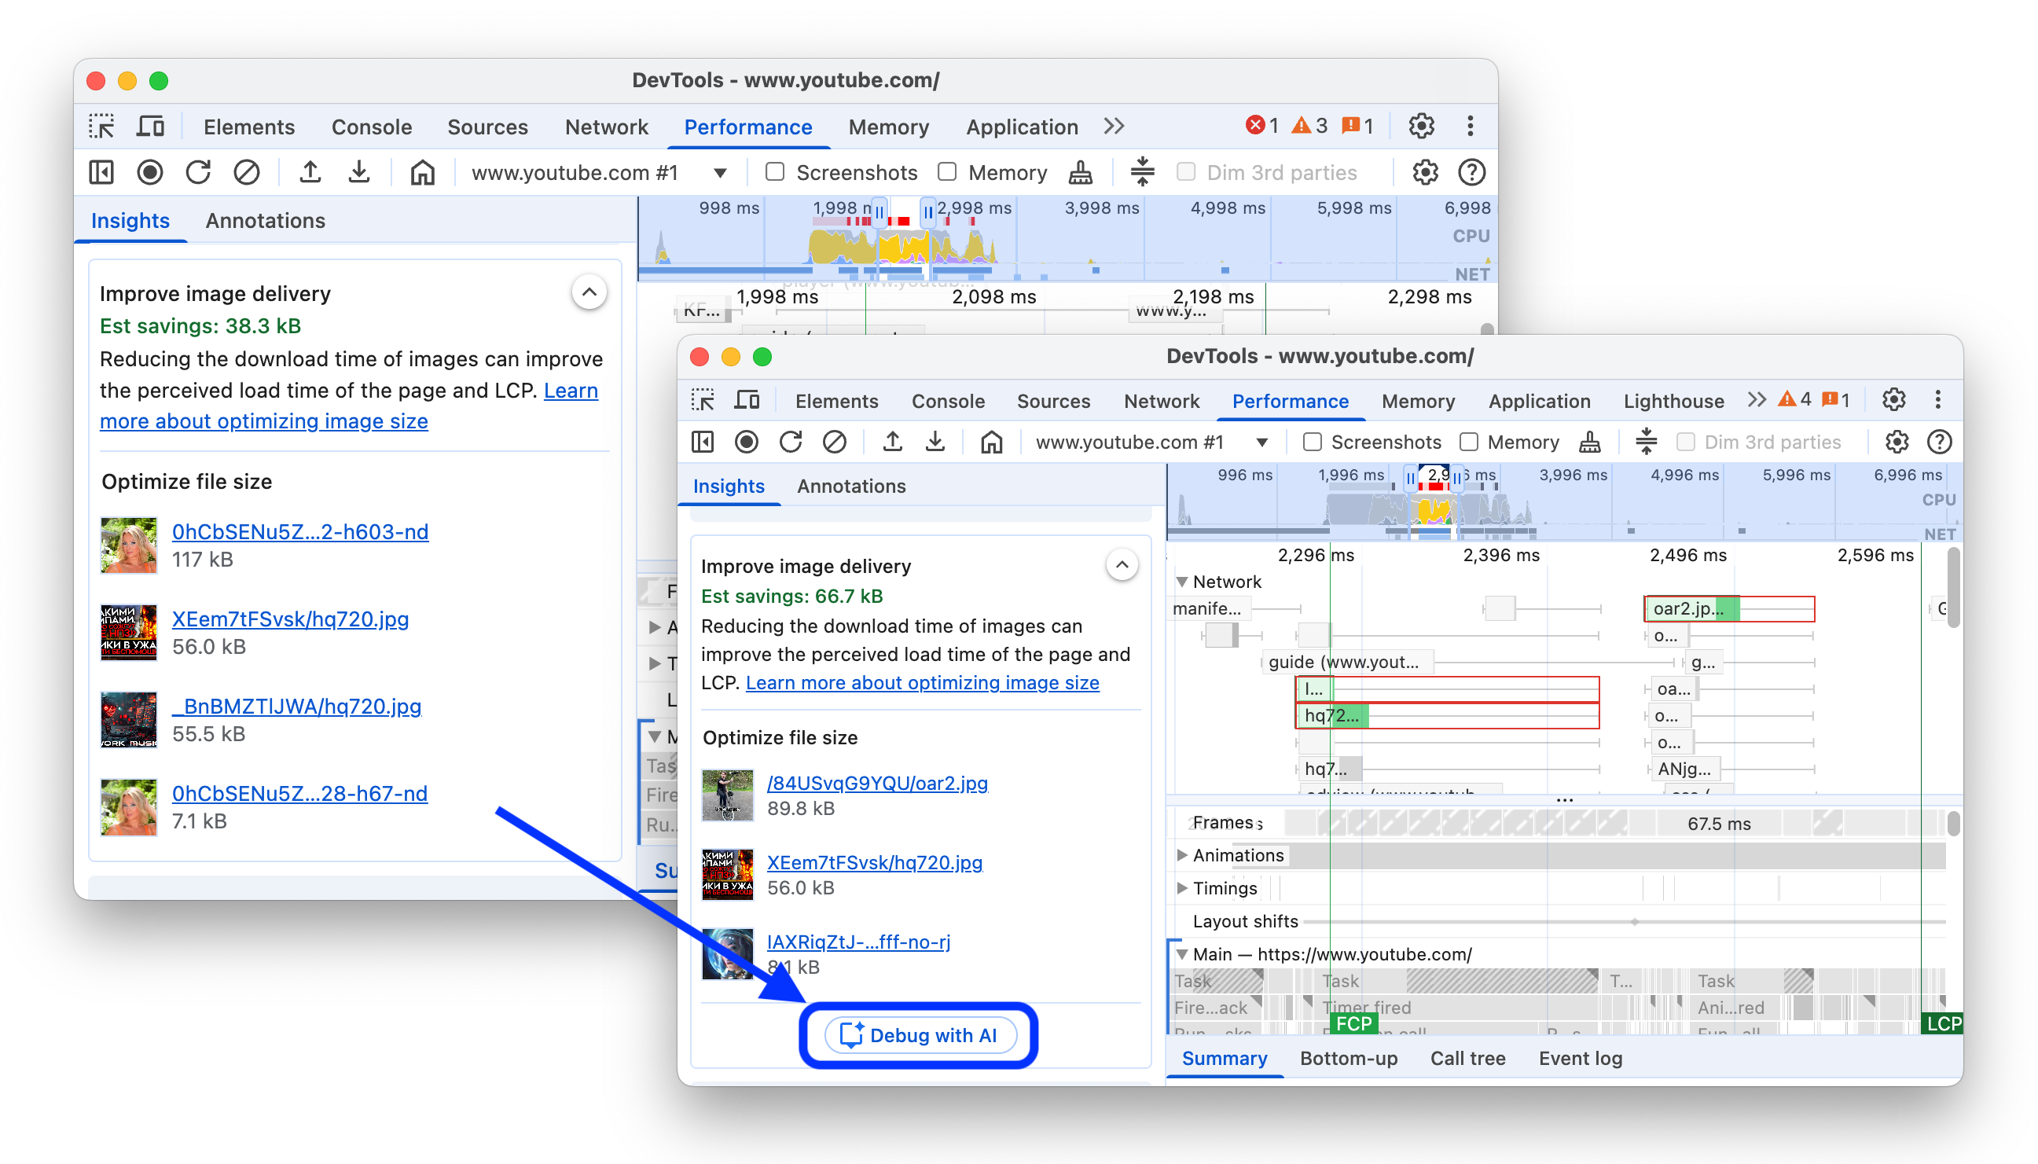Image resolution: width=2038 pixels, height=1164 pixels.
Task: Toggle the device emulation toolbar
Action: click(747, 400)
